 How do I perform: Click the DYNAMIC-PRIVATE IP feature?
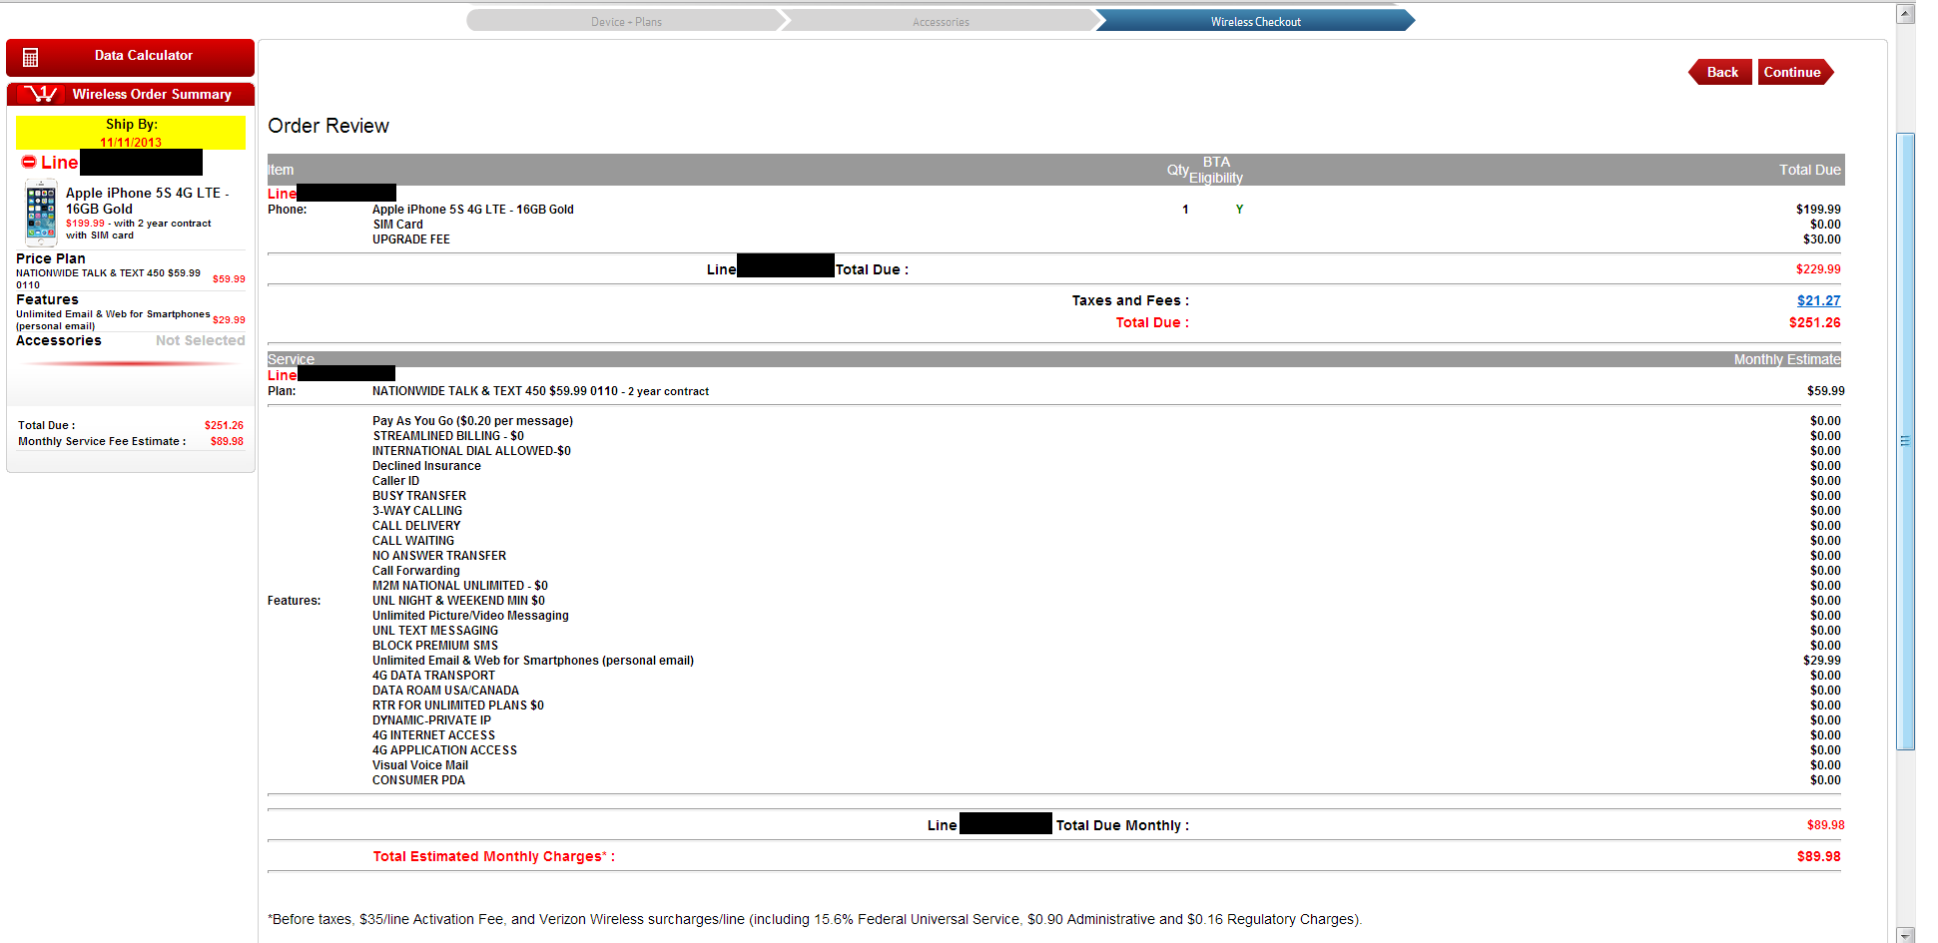point(431,720)
